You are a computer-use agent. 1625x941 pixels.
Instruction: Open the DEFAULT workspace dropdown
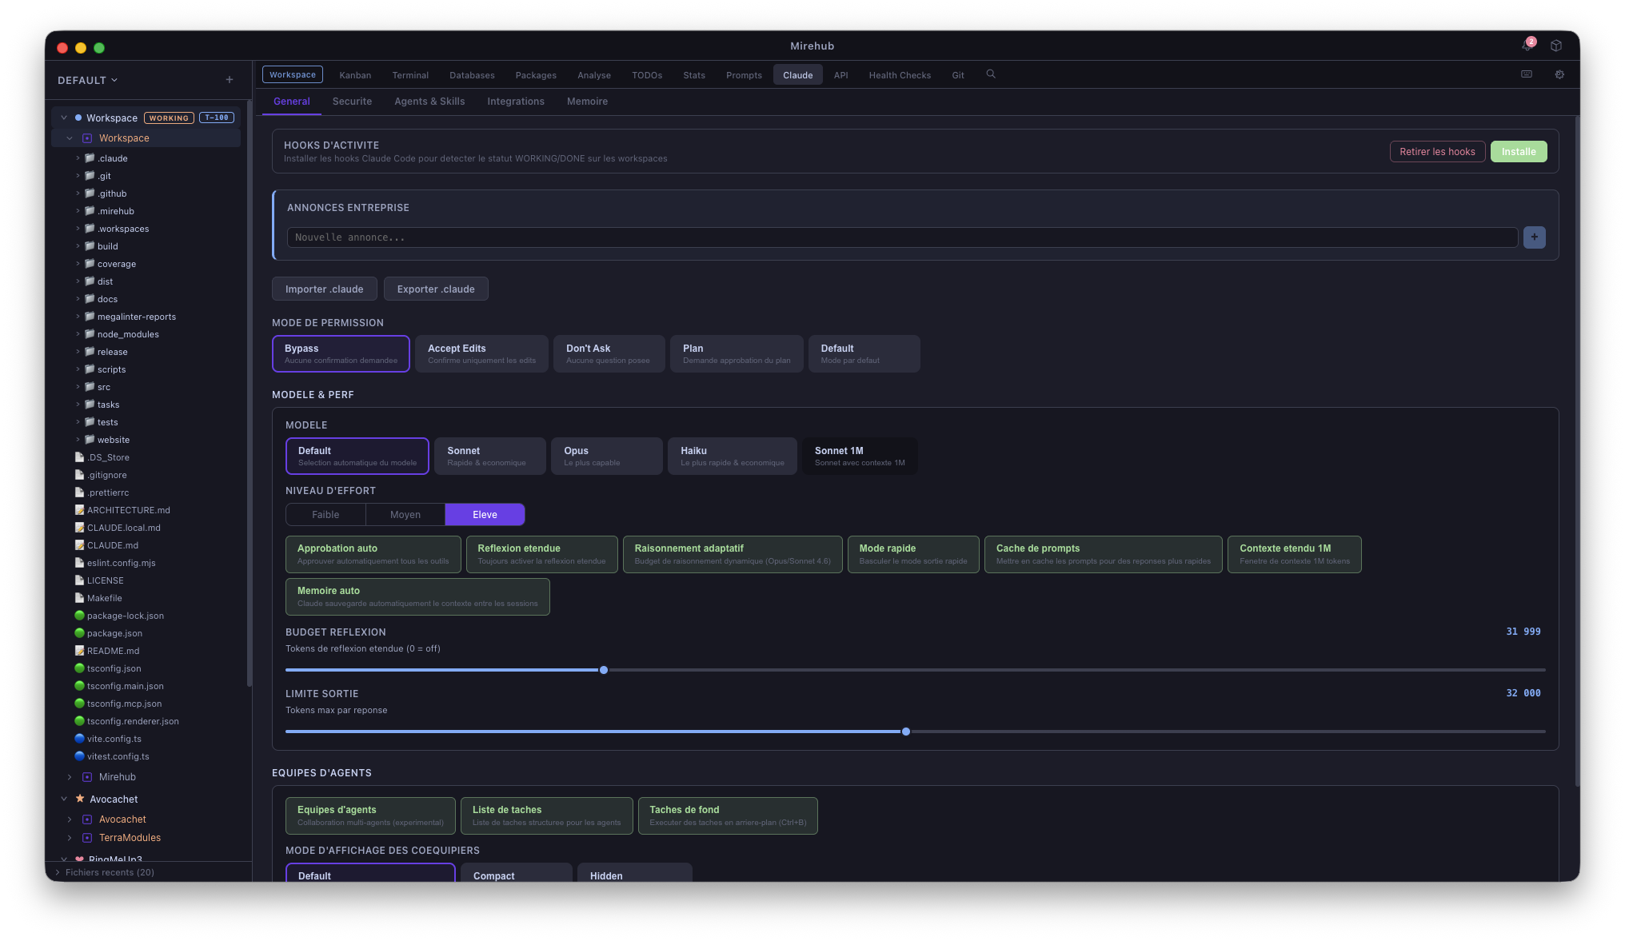coord(87,80)
